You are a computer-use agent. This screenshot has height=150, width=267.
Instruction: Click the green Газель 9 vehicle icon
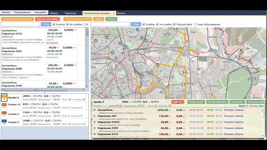point(5,122)
